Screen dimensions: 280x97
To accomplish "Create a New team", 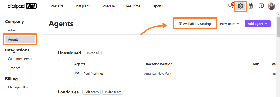I will coord(230,24).
